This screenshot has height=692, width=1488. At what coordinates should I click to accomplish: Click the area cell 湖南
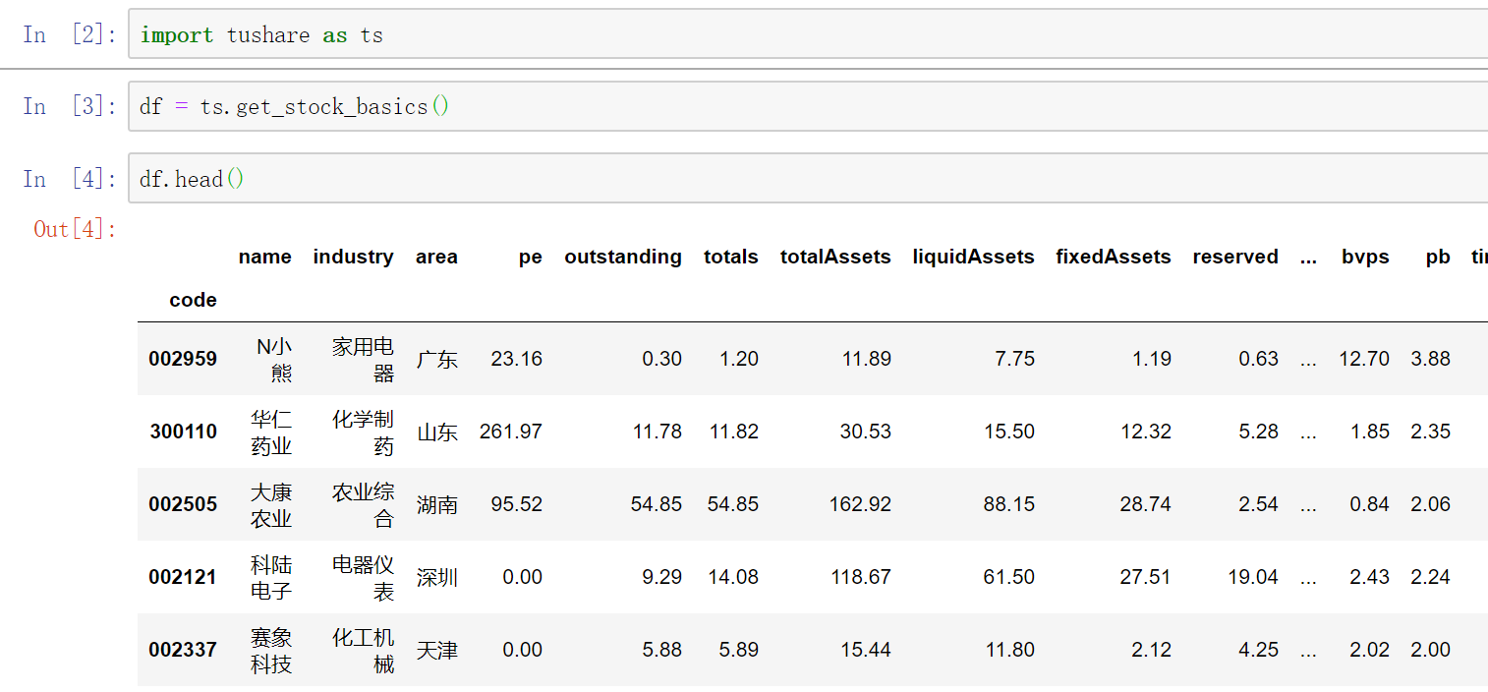pyautogui.click(x=436, y=504)
